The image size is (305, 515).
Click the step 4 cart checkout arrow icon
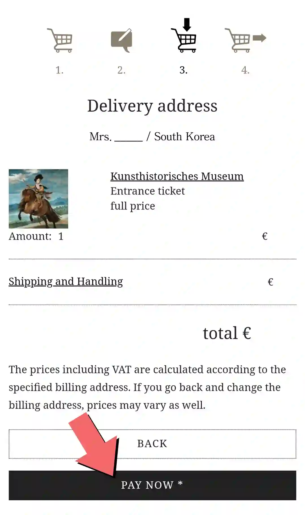click(245, 40)
